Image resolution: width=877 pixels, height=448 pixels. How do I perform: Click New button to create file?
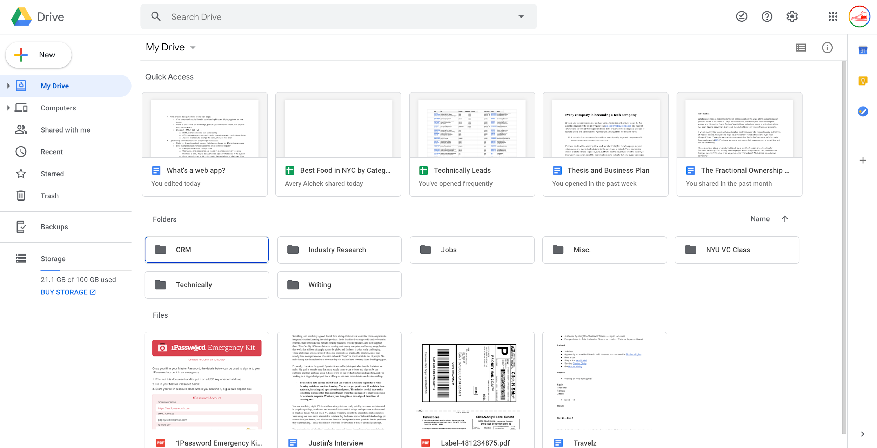pos(38,54)
